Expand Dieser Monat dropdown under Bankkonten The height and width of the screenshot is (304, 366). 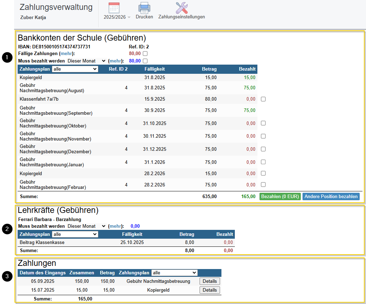coord(86,61)
